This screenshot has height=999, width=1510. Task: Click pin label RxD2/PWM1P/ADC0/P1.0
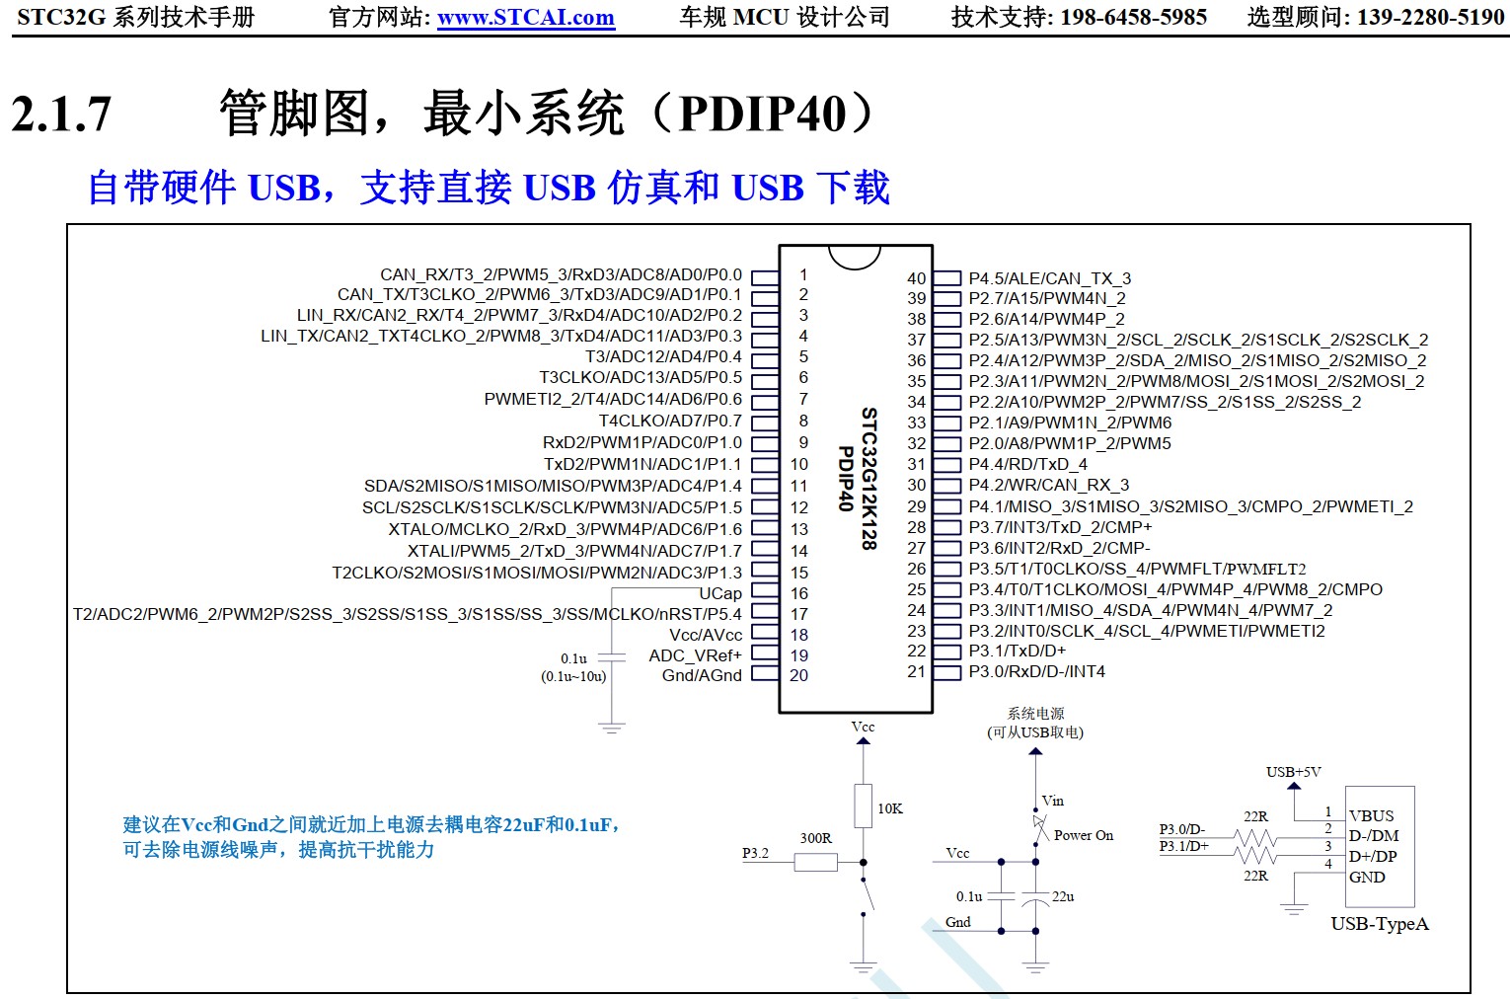[642, 442]
